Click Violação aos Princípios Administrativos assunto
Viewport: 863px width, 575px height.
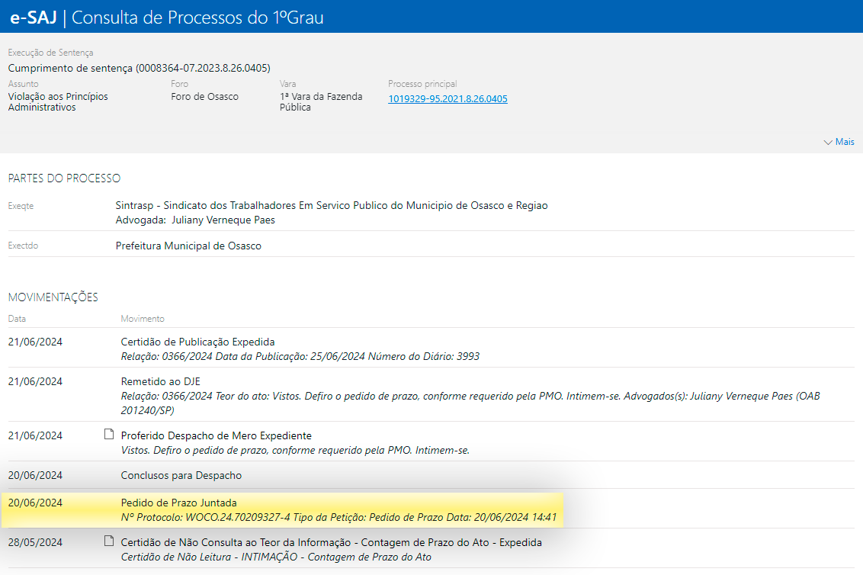click(x=58, y=102)
